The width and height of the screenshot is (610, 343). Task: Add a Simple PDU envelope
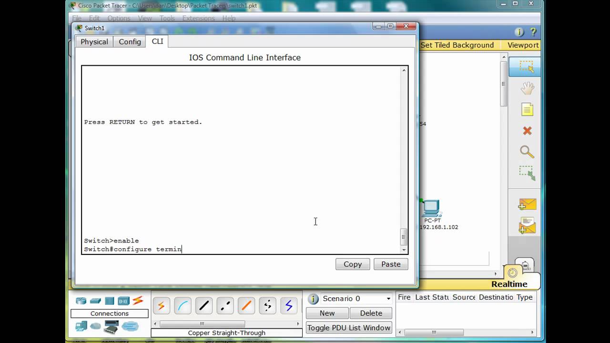click(527, 204)
